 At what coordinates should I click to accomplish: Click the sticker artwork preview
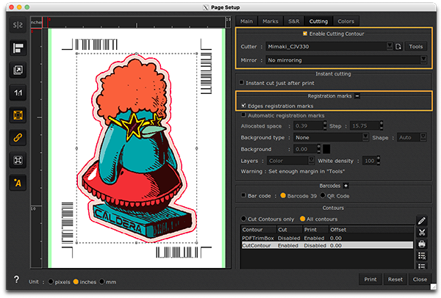(x=137, y=148)
